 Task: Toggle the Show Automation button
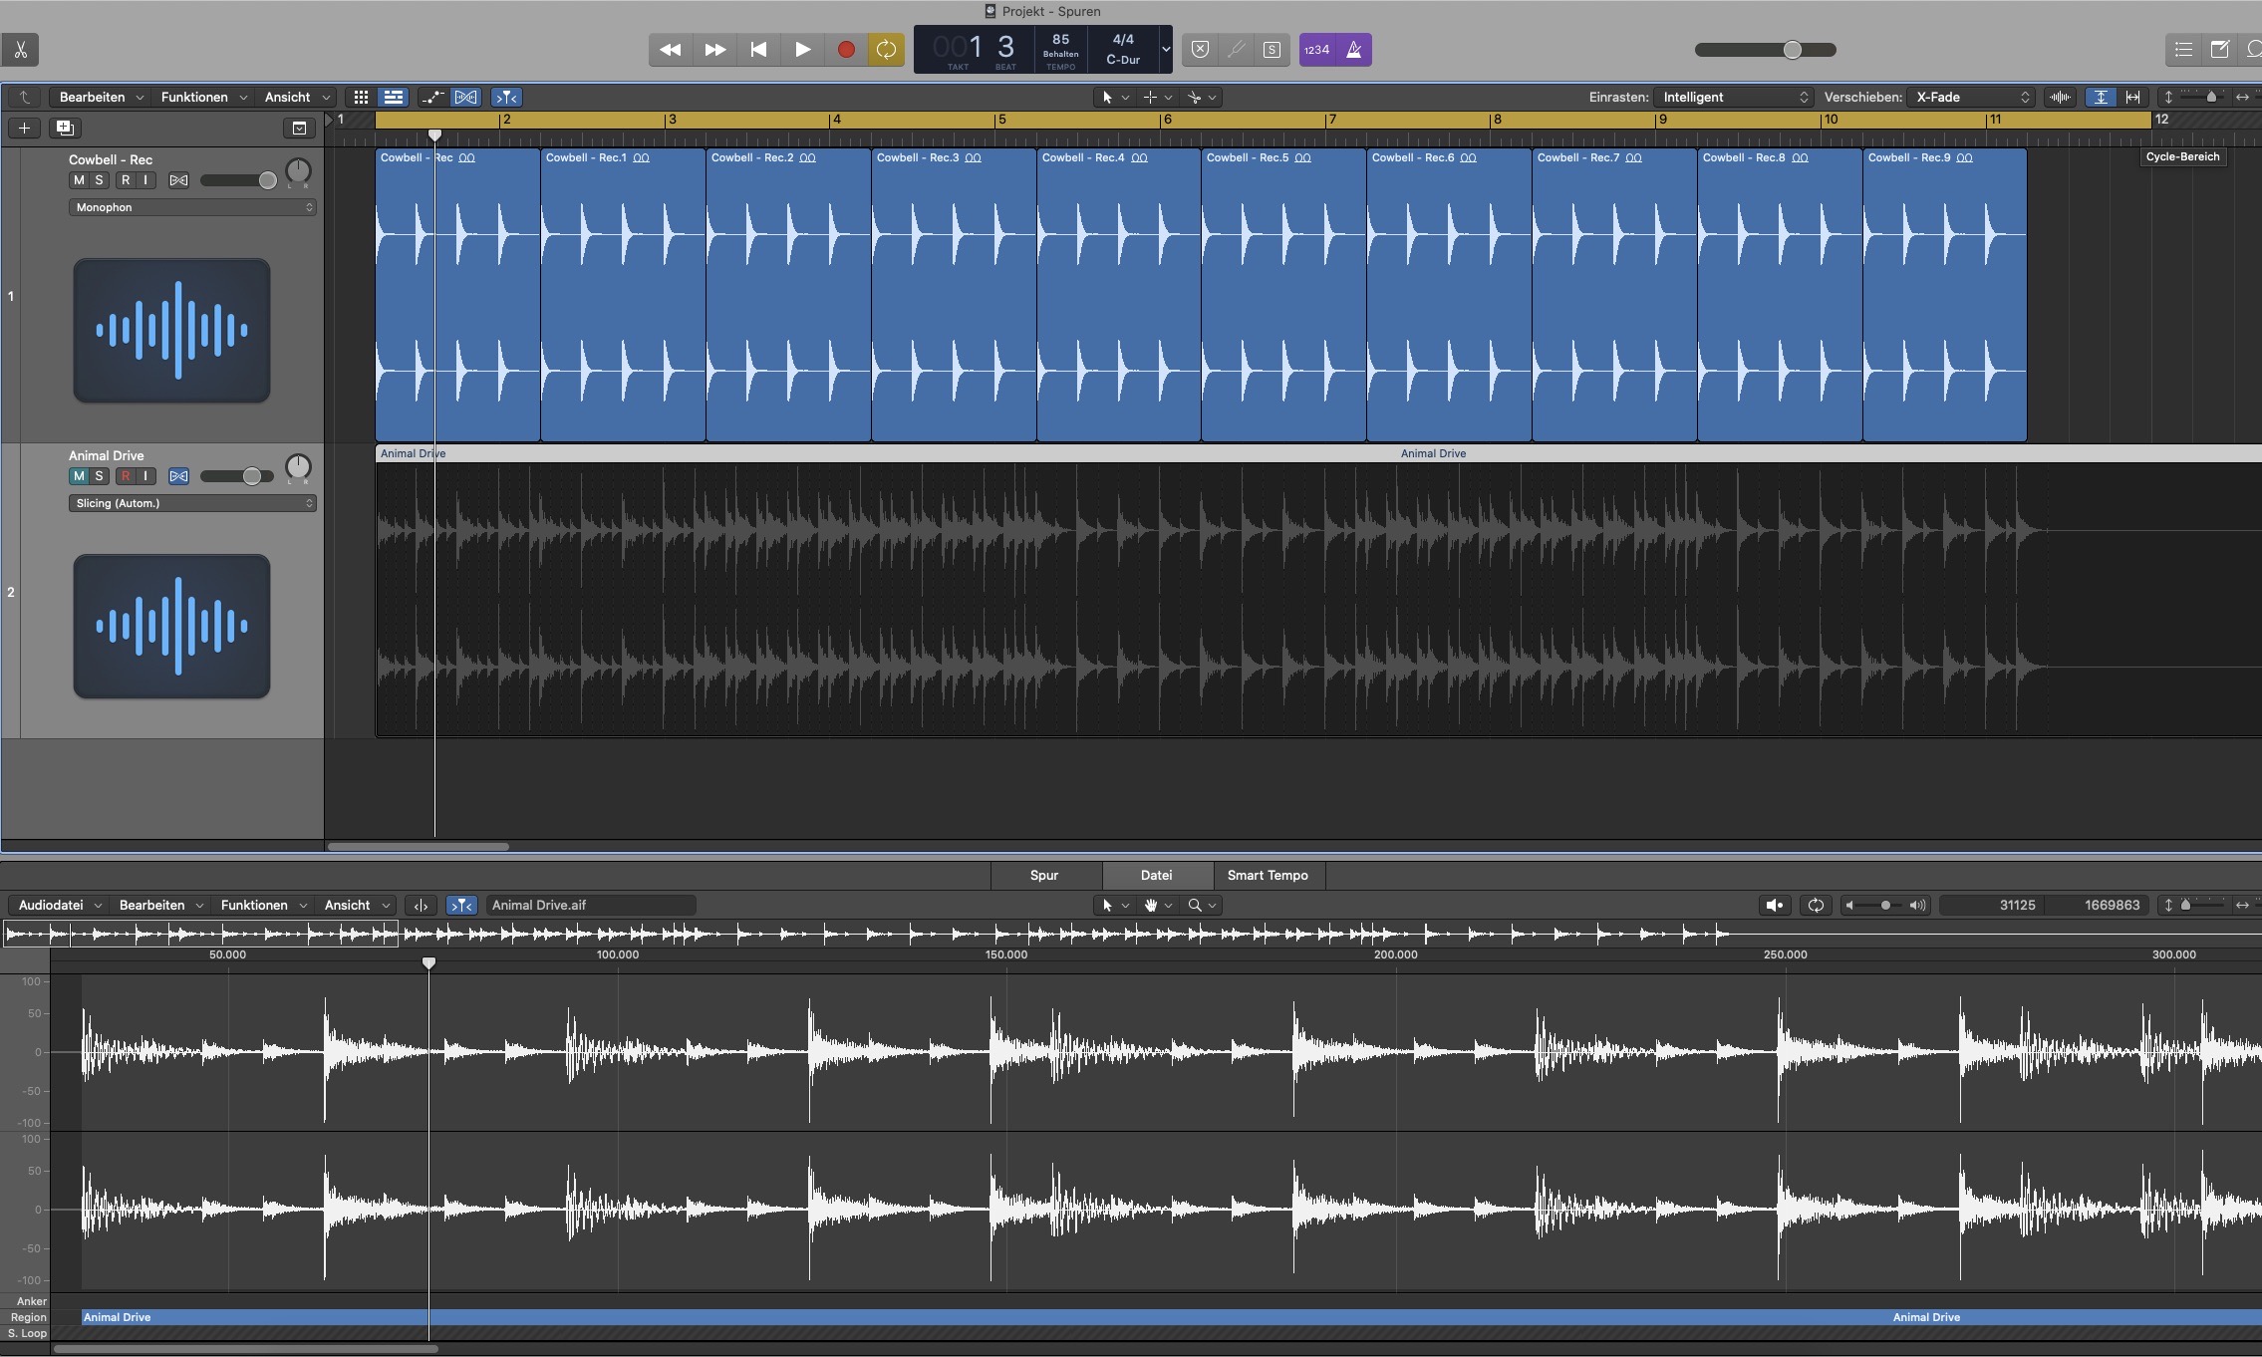coord(432,97)
